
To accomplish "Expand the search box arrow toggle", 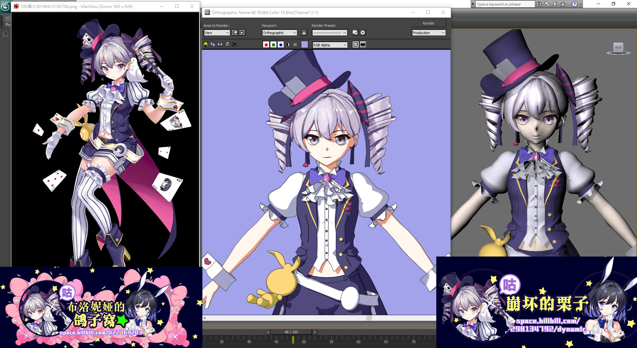I will pyautogui.click(x=473, y=4).
